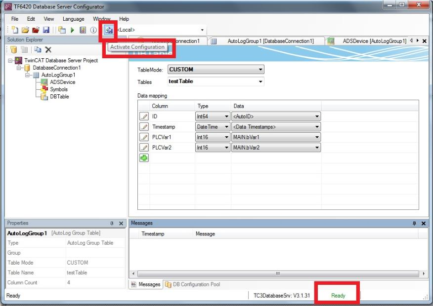Open the File menu
Viewport: 433px width, 306px height.
15,19
